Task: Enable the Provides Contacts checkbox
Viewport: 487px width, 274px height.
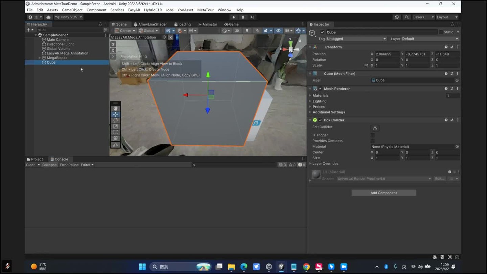Action: point(373,141)
